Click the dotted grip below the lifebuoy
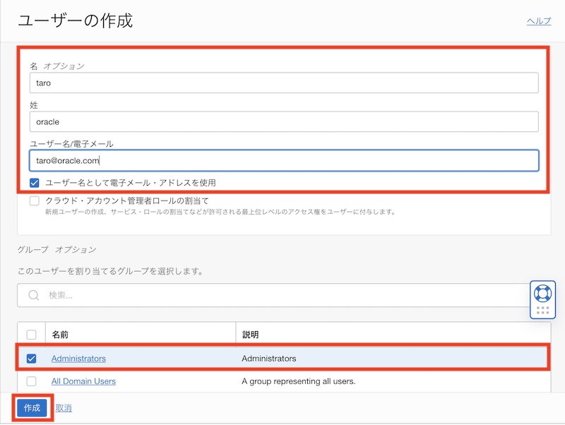The width and height of the screenshot is (565, 425). tap(542, 310)
